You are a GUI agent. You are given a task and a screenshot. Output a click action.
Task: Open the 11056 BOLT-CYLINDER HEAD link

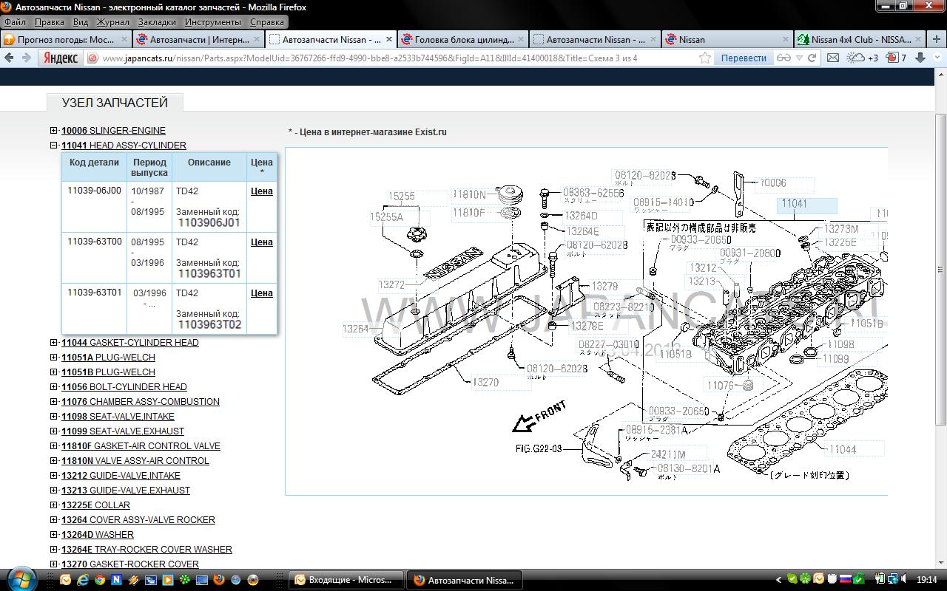(x=124, y=387)
